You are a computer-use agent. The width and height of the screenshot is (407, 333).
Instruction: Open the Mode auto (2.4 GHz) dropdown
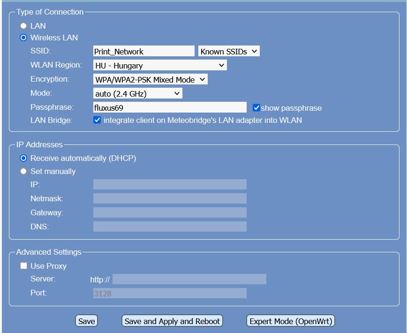coord(137,93)
